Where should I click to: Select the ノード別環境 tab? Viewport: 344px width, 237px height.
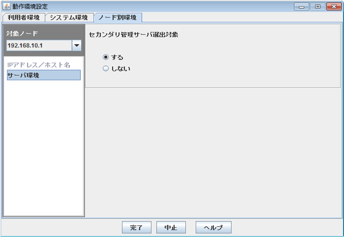(118, 18)
